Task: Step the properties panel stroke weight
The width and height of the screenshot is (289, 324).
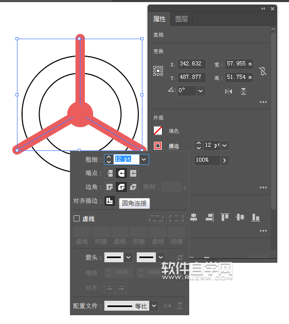Action: click(198, 145)
